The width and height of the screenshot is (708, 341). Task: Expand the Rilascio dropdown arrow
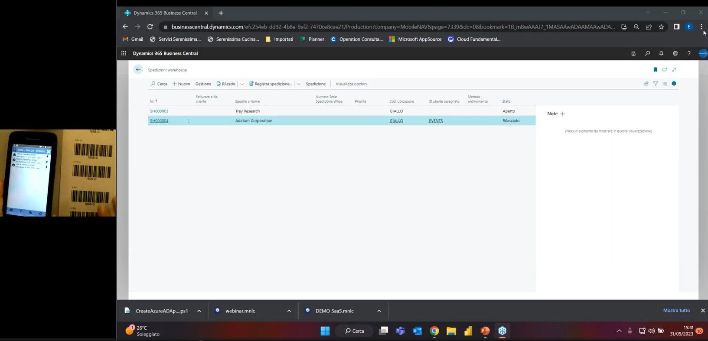[242, 84]
